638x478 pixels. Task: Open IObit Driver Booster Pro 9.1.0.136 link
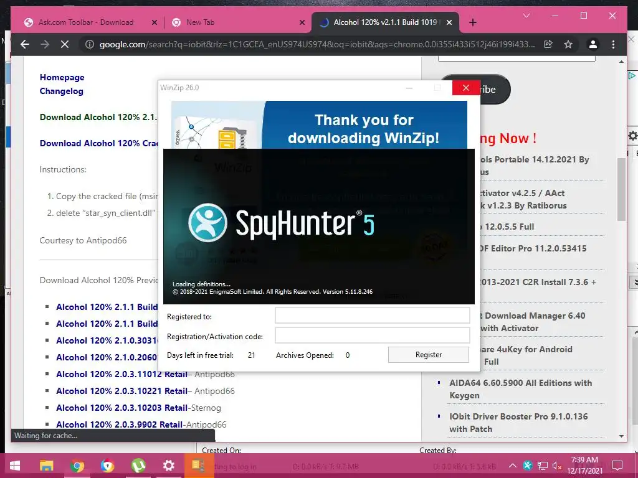[519, 423]
